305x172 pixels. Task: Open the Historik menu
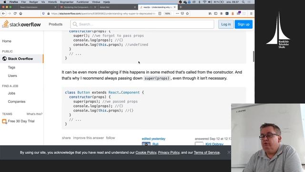coord(52,2)
